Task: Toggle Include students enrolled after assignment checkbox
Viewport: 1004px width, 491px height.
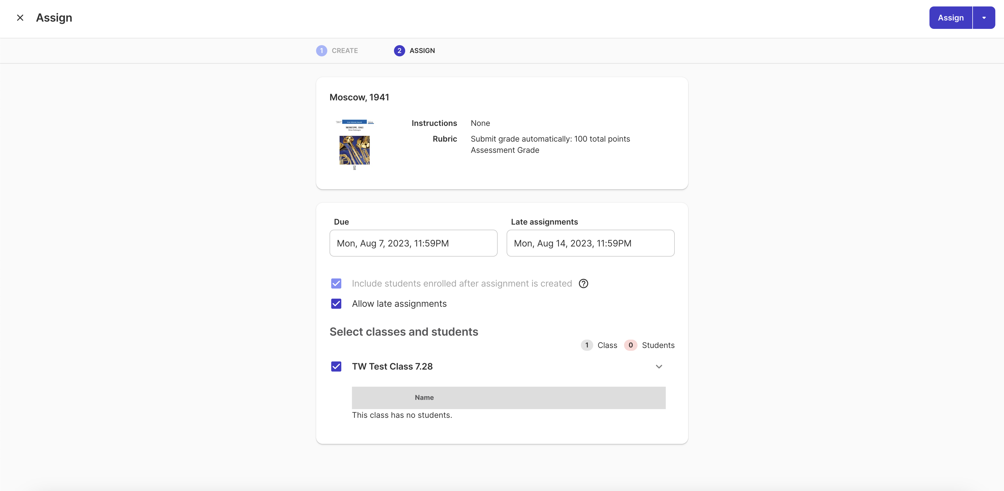Action: click(x=336, y=283)
